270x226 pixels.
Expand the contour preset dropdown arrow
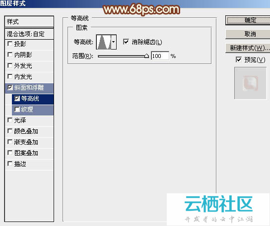pos(114,42)
